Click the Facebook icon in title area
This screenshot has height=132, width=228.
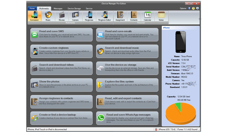point(189,8)
